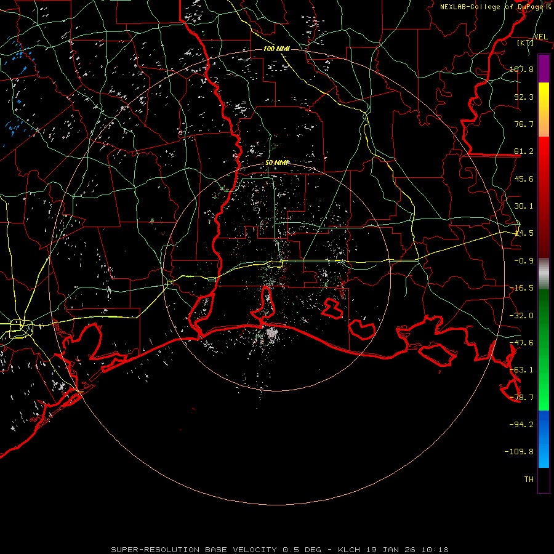The width and height of the screenshot is (554, 554).
Task: Click the VEL legend title
Action: 540,36
